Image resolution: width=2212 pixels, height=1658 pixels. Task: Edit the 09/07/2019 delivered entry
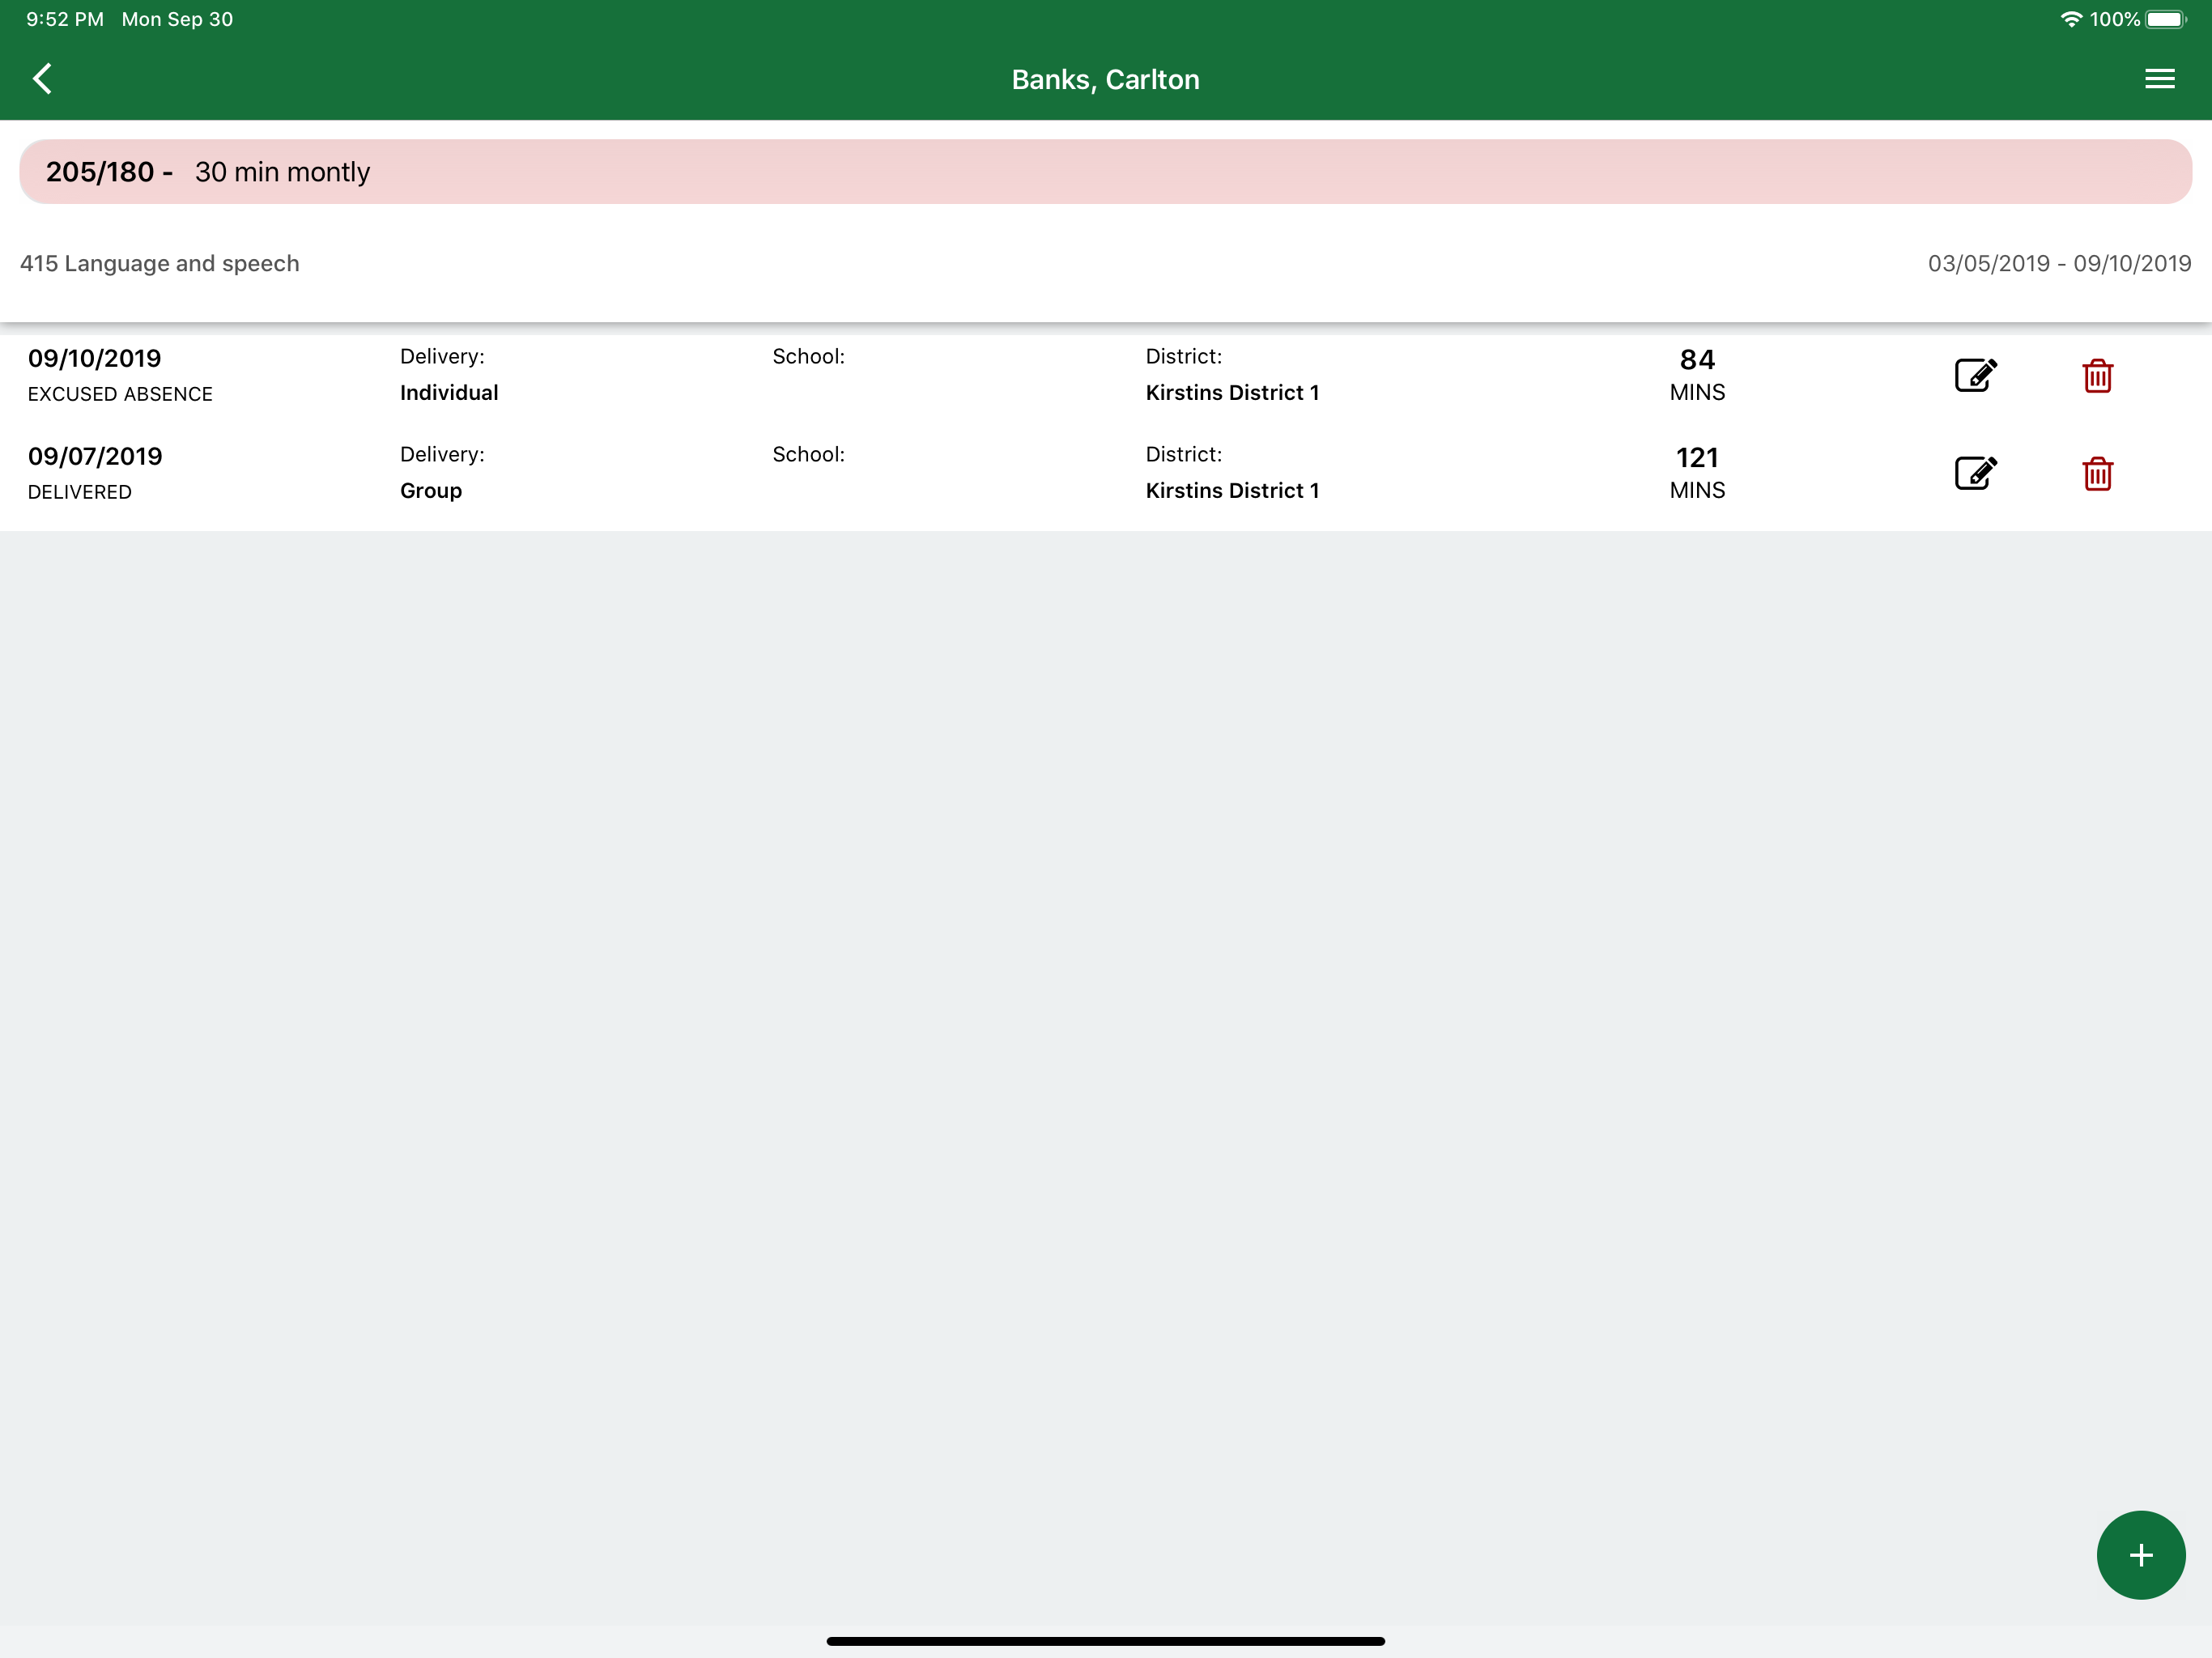pyautogui.click(x=1975, y=473)
